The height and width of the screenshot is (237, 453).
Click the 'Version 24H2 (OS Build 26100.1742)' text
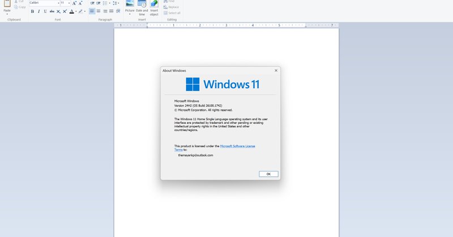point(198,106)
